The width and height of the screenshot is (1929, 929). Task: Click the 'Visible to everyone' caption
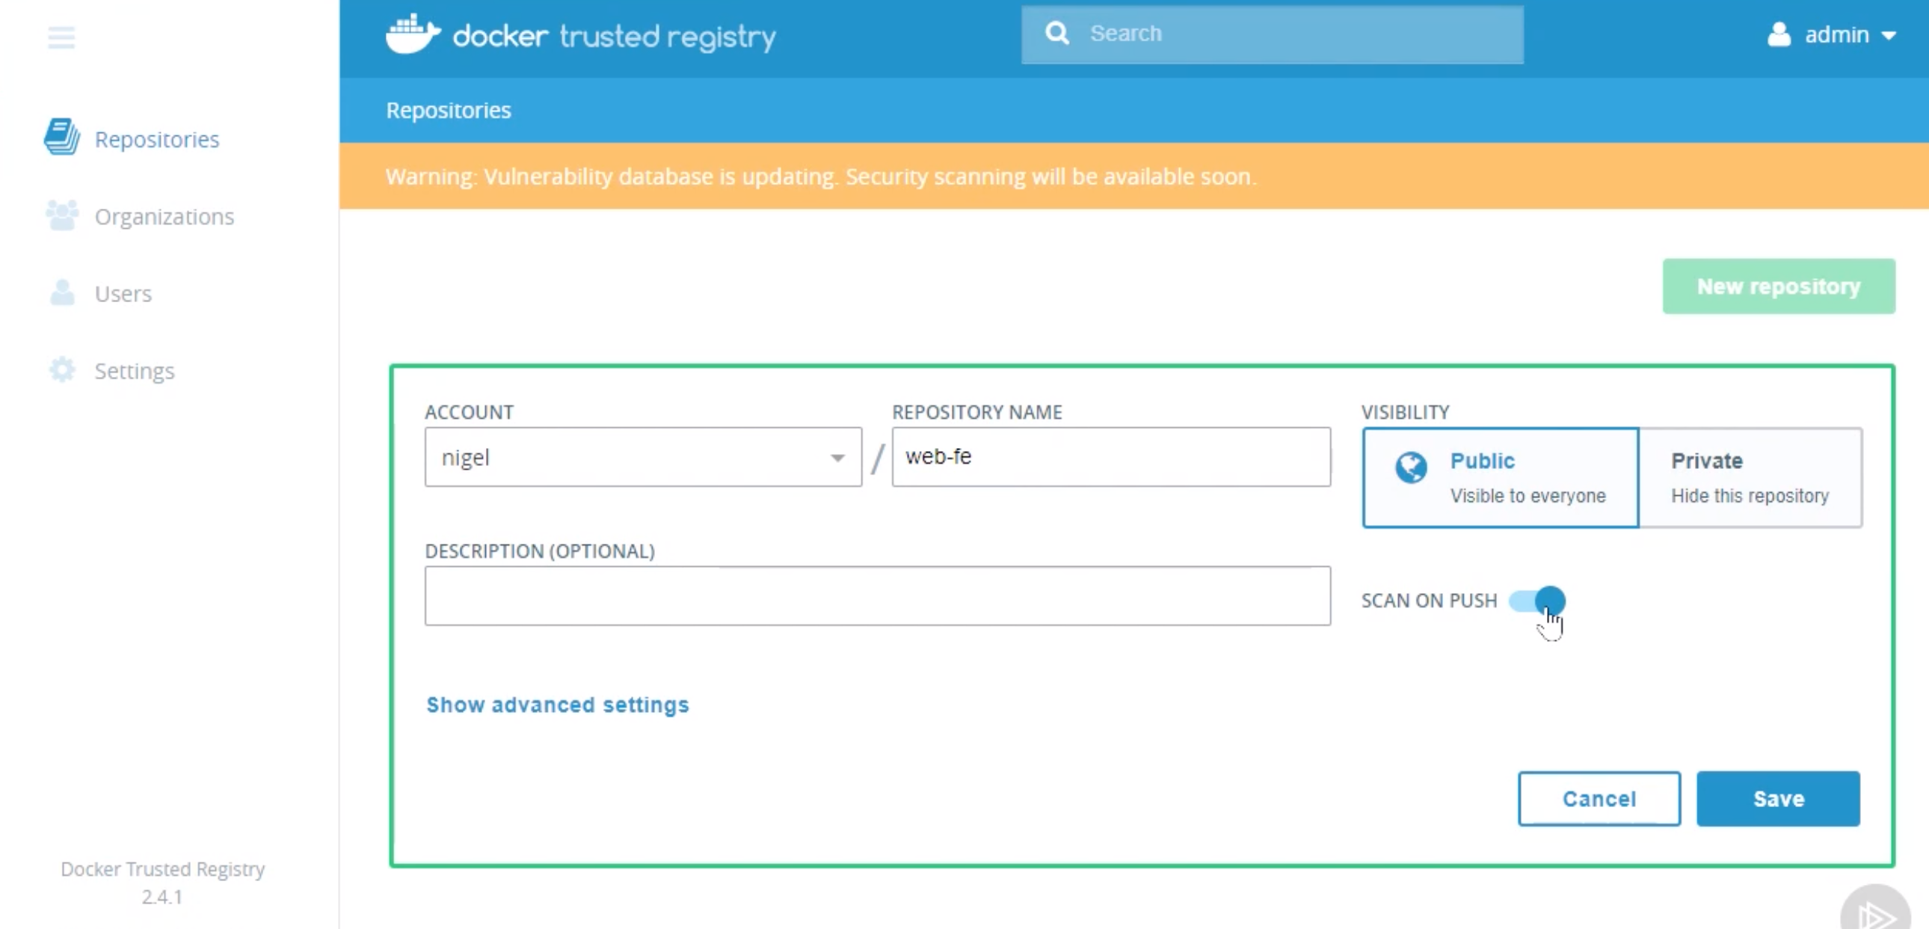click(1527, 496)
